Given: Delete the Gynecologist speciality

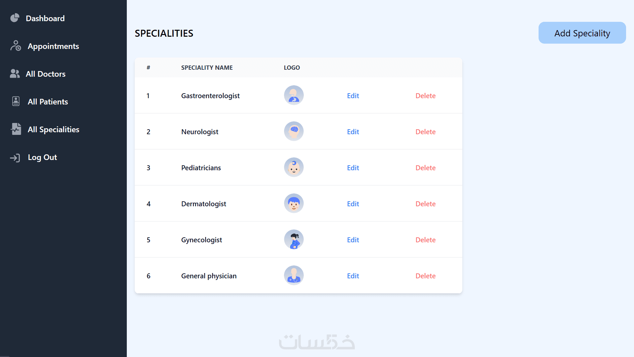Looking at the screenshot, I should (425, 240).
